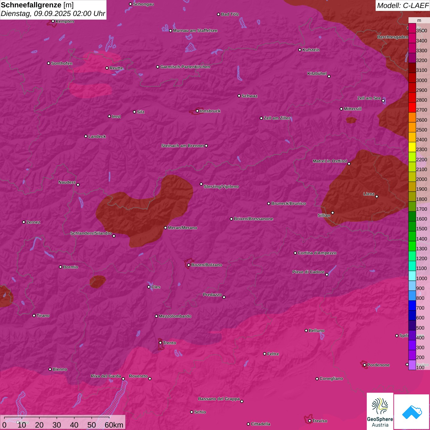
Task: Click the Zernez label
Action: coord(33,222)
